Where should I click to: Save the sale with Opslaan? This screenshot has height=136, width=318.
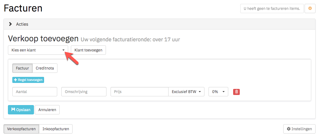tap(21, 110)
